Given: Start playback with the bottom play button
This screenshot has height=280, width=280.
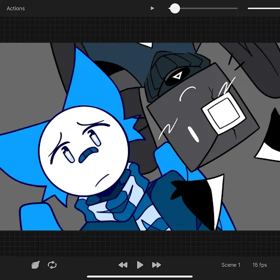Looking at the screenshot, I should [140, 265].
